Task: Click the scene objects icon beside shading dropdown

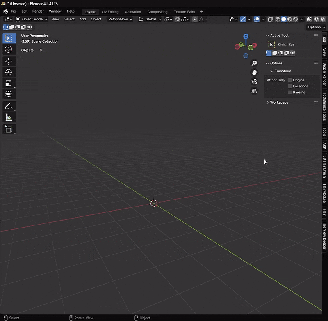Action: [x=309, y=19]
